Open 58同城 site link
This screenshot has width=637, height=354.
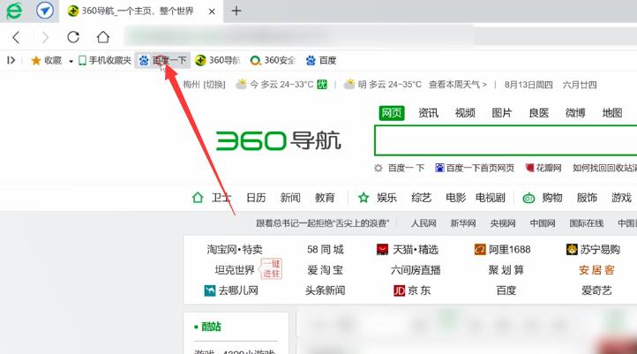(325, 249)
